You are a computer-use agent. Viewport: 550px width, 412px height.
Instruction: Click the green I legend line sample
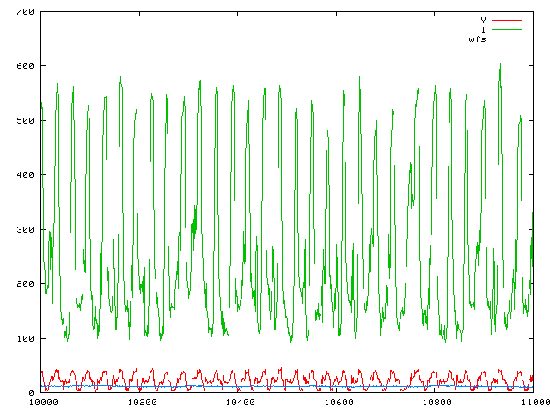click(x=507, y=29)
